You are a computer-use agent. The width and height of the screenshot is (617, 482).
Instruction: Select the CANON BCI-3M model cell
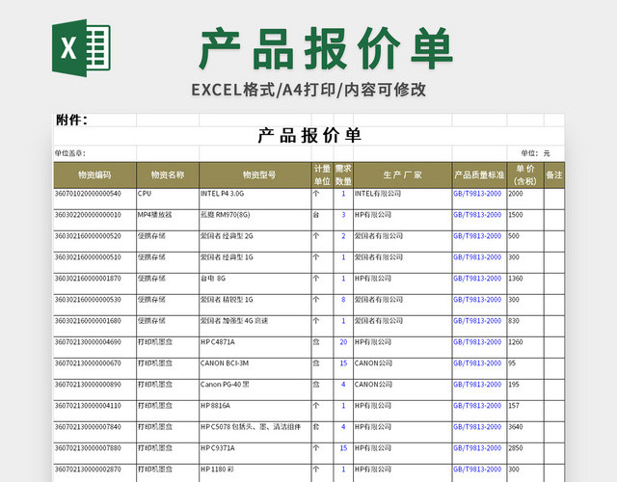255,368
